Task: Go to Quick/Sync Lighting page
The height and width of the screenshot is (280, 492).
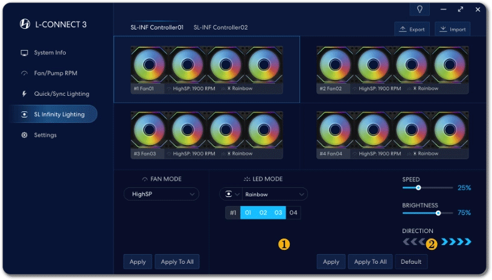Action: tap(62, 94)
